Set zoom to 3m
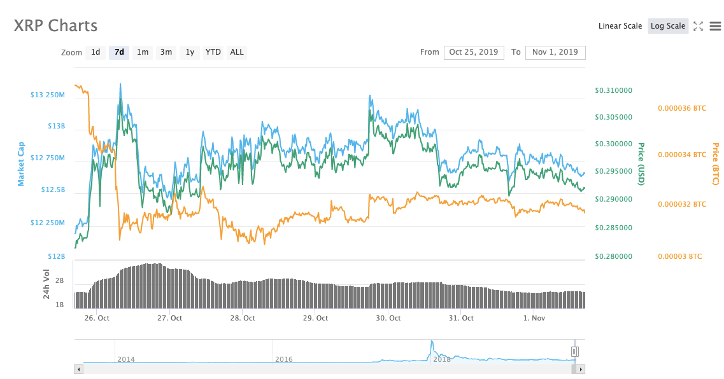Screen dimensions: 724x379 (166, 52)
